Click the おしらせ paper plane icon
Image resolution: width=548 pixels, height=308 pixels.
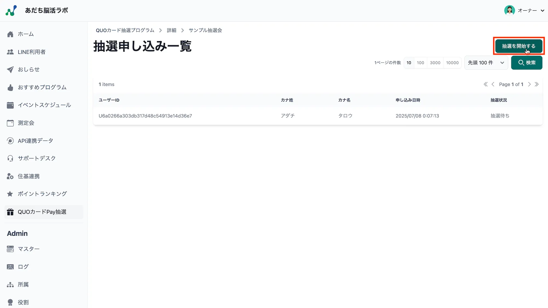10,69
